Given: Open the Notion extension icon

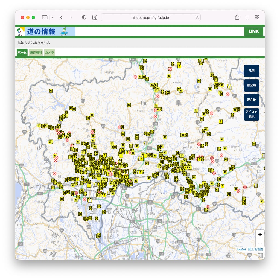Looking at the screenshot, I should [94, 17].
